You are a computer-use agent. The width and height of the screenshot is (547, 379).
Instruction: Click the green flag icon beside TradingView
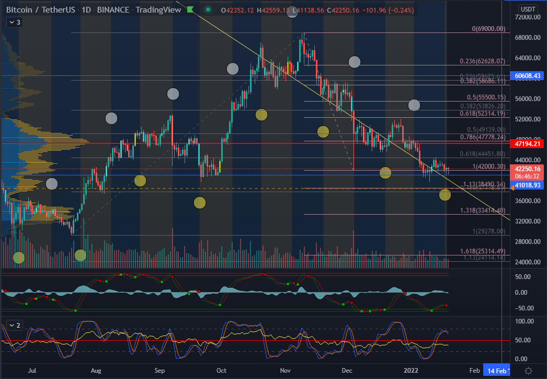tap(190, 10)
